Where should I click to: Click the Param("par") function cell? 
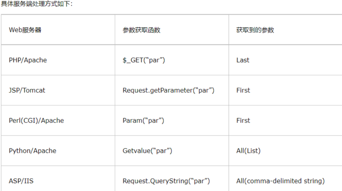pyautogui.click(x=172, y=120)
